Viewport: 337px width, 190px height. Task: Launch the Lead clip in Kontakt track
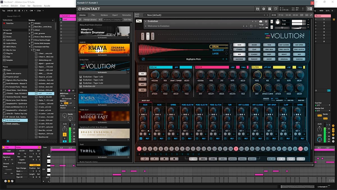click(x=61, y=19)
